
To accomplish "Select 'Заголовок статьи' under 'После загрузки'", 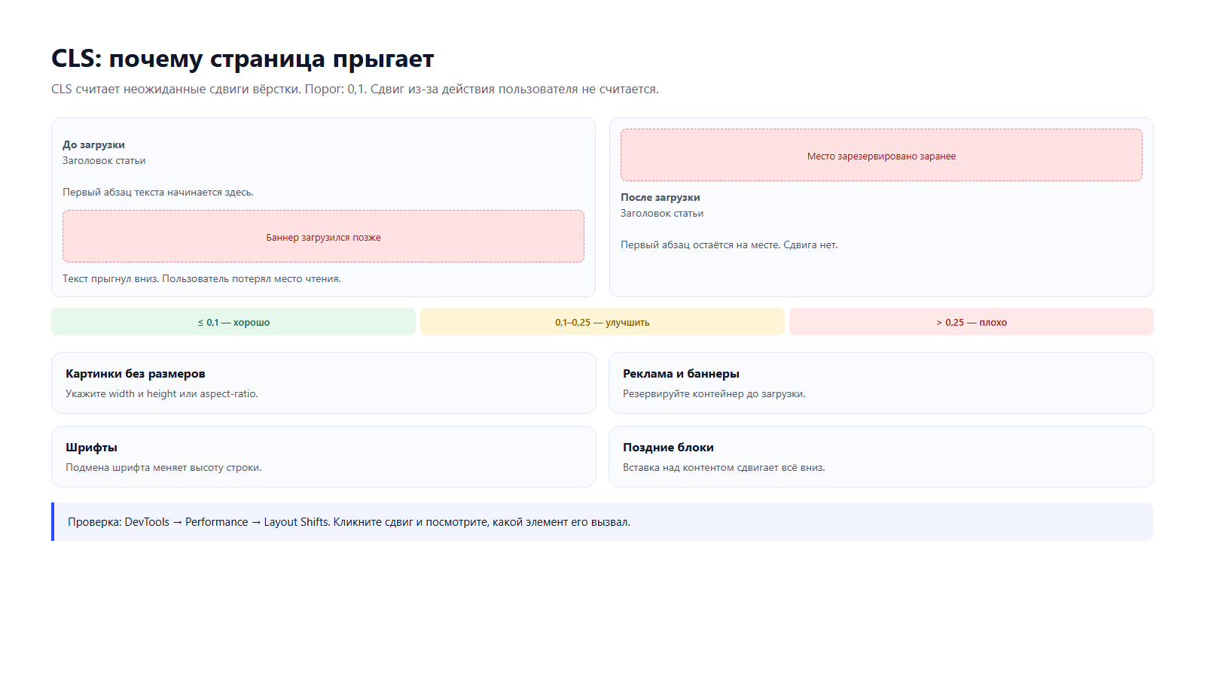I will pos(662,213).
